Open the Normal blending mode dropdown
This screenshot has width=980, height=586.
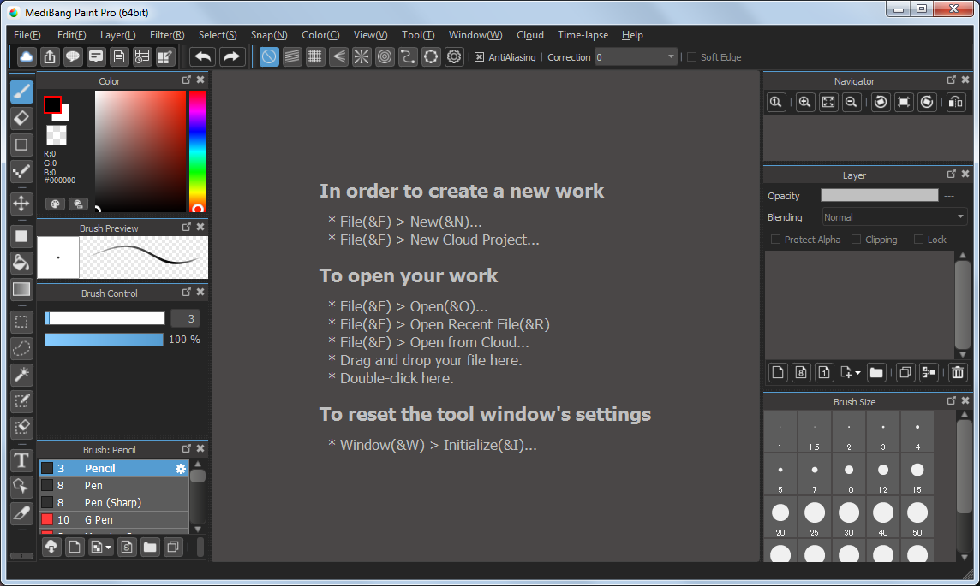point(893,216)
